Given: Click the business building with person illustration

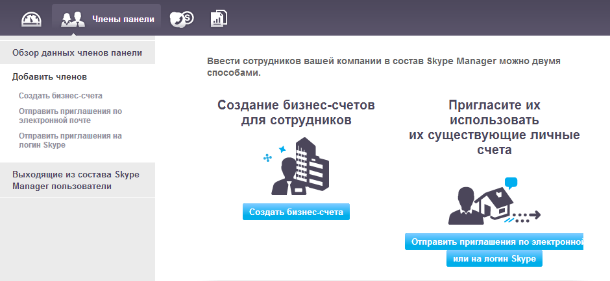Looking at the screenshot, I should 296,166.
